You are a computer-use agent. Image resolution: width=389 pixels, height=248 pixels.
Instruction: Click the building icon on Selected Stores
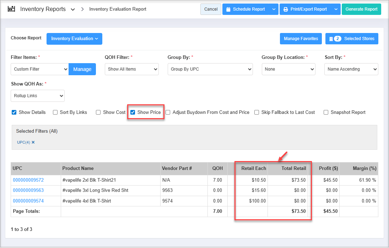(x=331, y=39)
